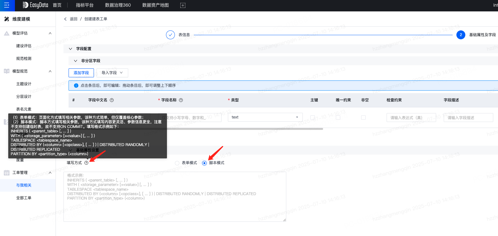The height and width of the screenshot is (236, 498).
Task: Tick the 非空 checkbox in the field row
Action: [x=363, y=118]
